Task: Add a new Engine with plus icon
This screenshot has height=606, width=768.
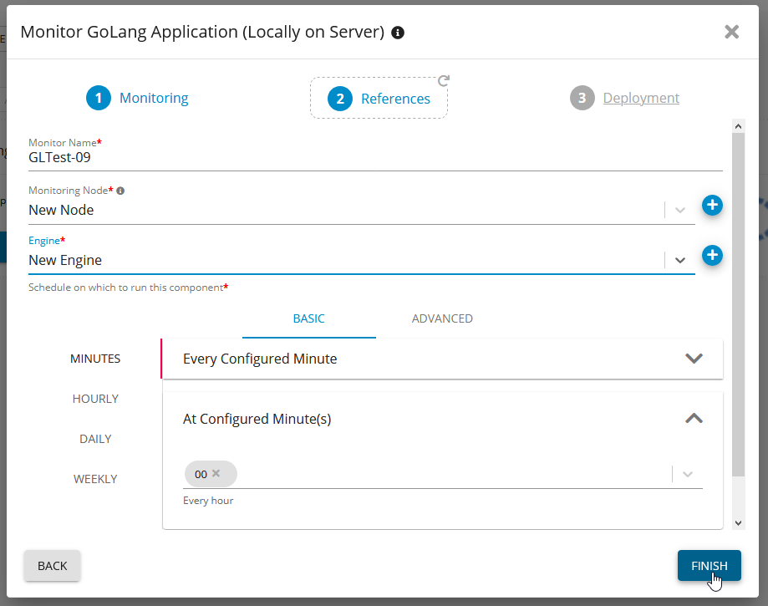Action: point(712,255)
